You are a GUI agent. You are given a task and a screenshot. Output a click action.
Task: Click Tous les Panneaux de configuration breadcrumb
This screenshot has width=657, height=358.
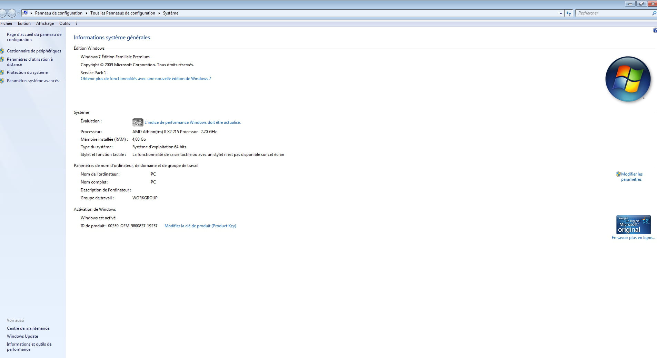tap(123, 13)
